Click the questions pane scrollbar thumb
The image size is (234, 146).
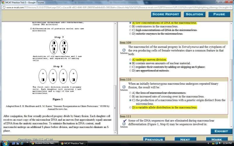(x=231, y=80)
